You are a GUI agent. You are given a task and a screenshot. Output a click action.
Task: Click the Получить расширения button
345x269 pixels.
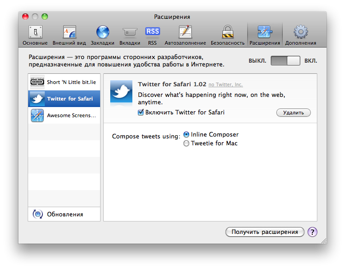pos(265,232)
